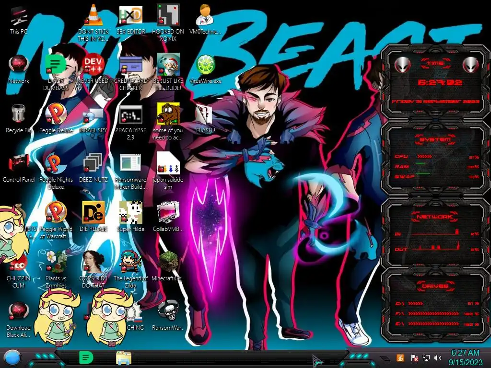This screenshot has width=491, height=368.
Task: Click the right alien head in the TIME widget
Action: (470, 65)
